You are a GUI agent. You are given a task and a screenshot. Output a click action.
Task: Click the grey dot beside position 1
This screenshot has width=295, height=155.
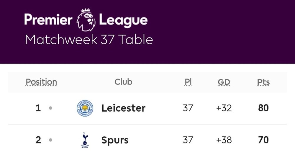(x=50, y=108)
